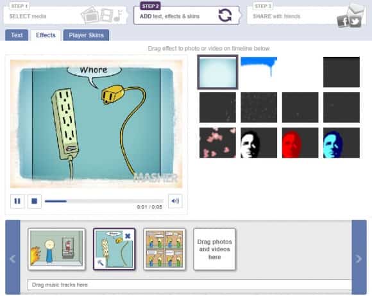Move the timeline right with arrow
The height and width of the screenshot is (296, 372).
(x=359, y=258)
